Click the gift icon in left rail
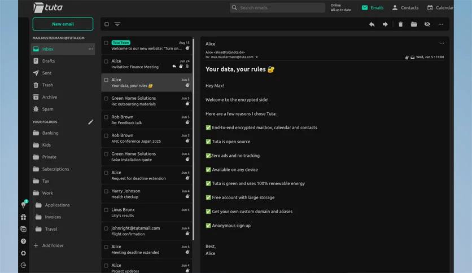 click(x=24, y=217)
